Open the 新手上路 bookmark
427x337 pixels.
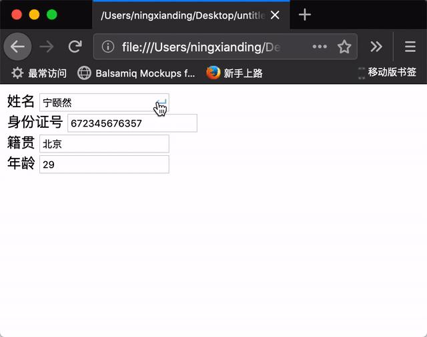tap(234, 73)
